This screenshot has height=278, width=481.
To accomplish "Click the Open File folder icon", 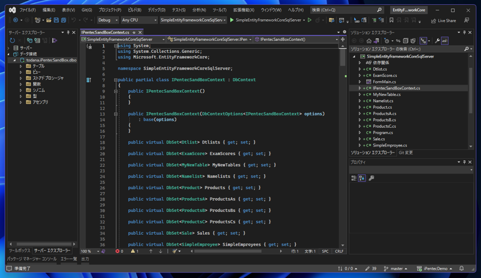I will (49, 20).
